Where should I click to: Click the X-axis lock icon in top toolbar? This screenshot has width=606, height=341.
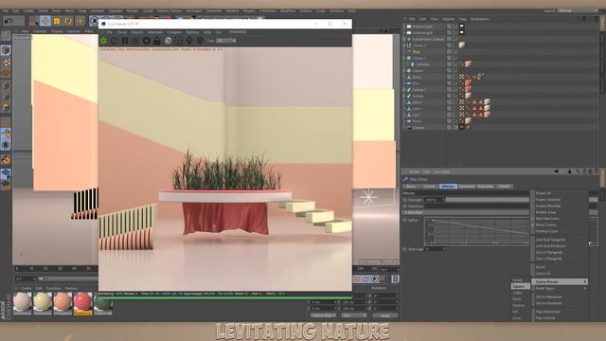pyautogui.click(x=95, y=21)
